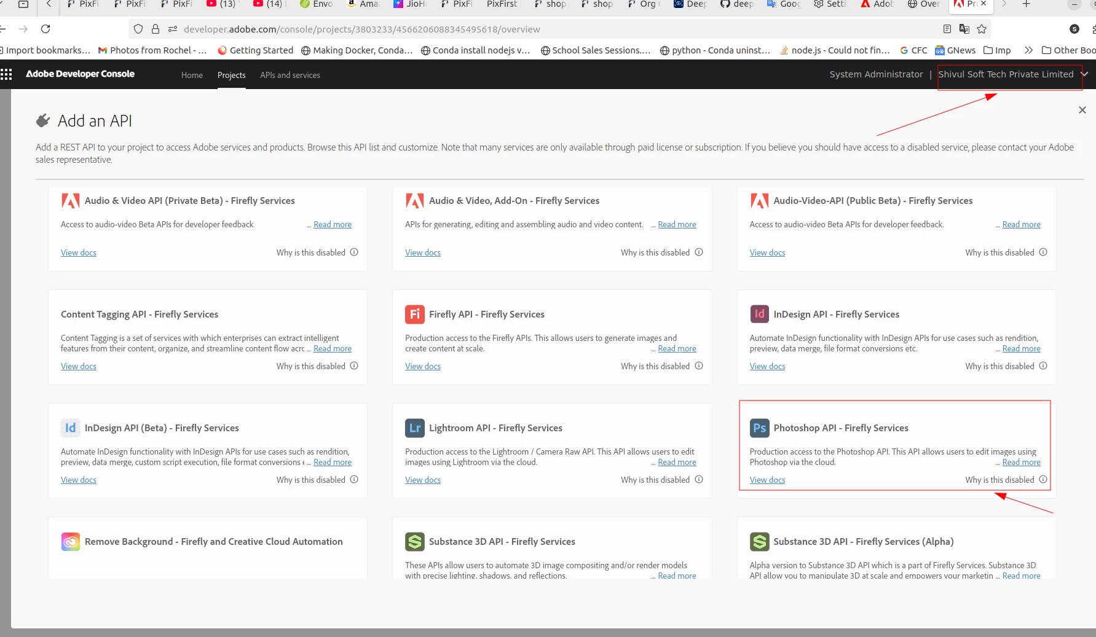This screenshot has width=1096, height=637.
Task: Click Read more on Audio & Video Private Beta card
Action: pos(333,224)
